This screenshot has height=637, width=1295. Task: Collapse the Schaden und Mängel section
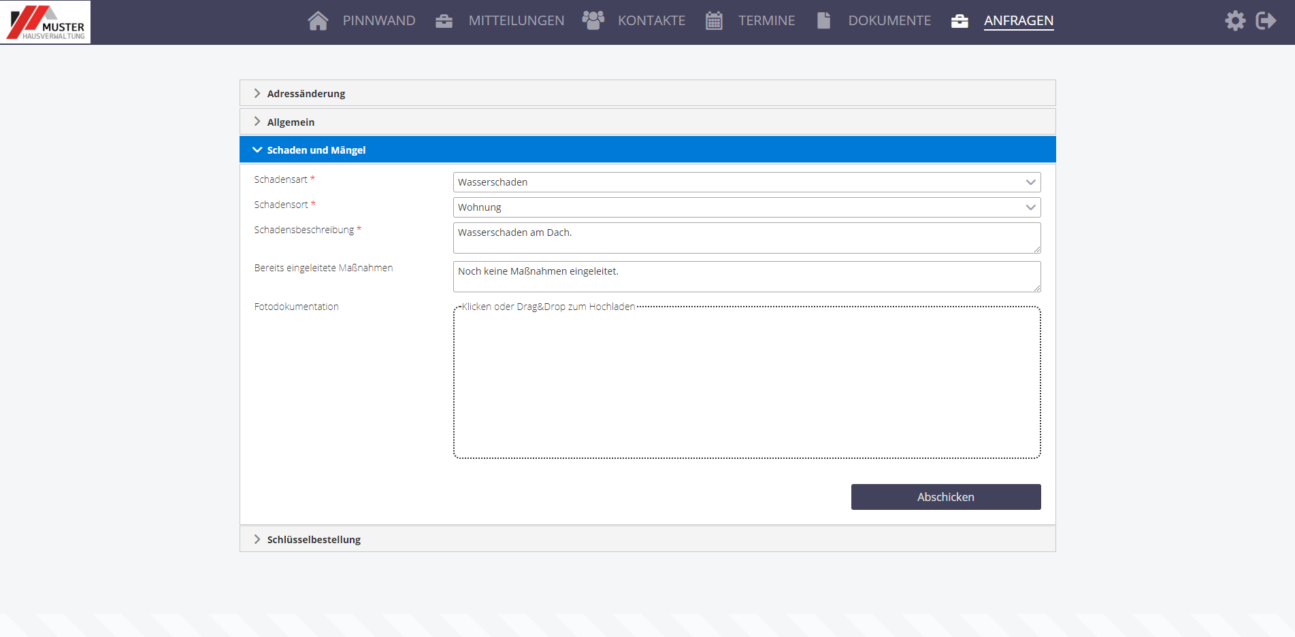coord(316,150)
